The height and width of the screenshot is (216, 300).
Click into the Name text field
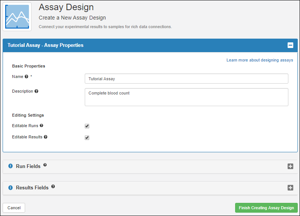coord(186,79)
